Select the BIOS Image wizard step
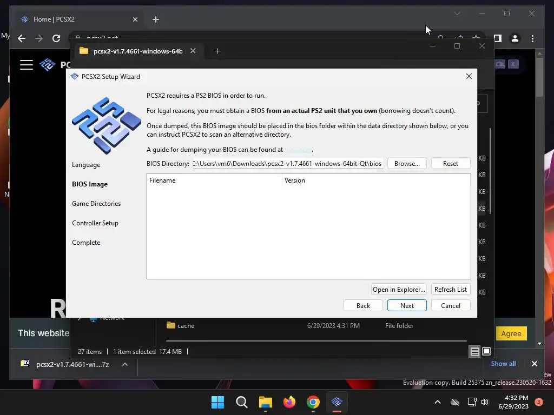 coord(90,184)
